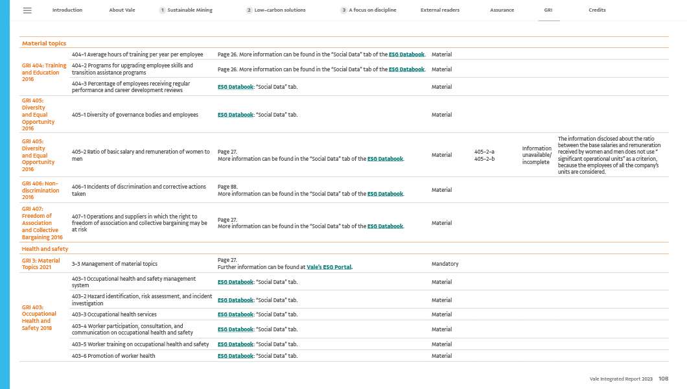Follow ESG Databook link in 406-1 row
687x389 pixels.
[x=385, y=194]
